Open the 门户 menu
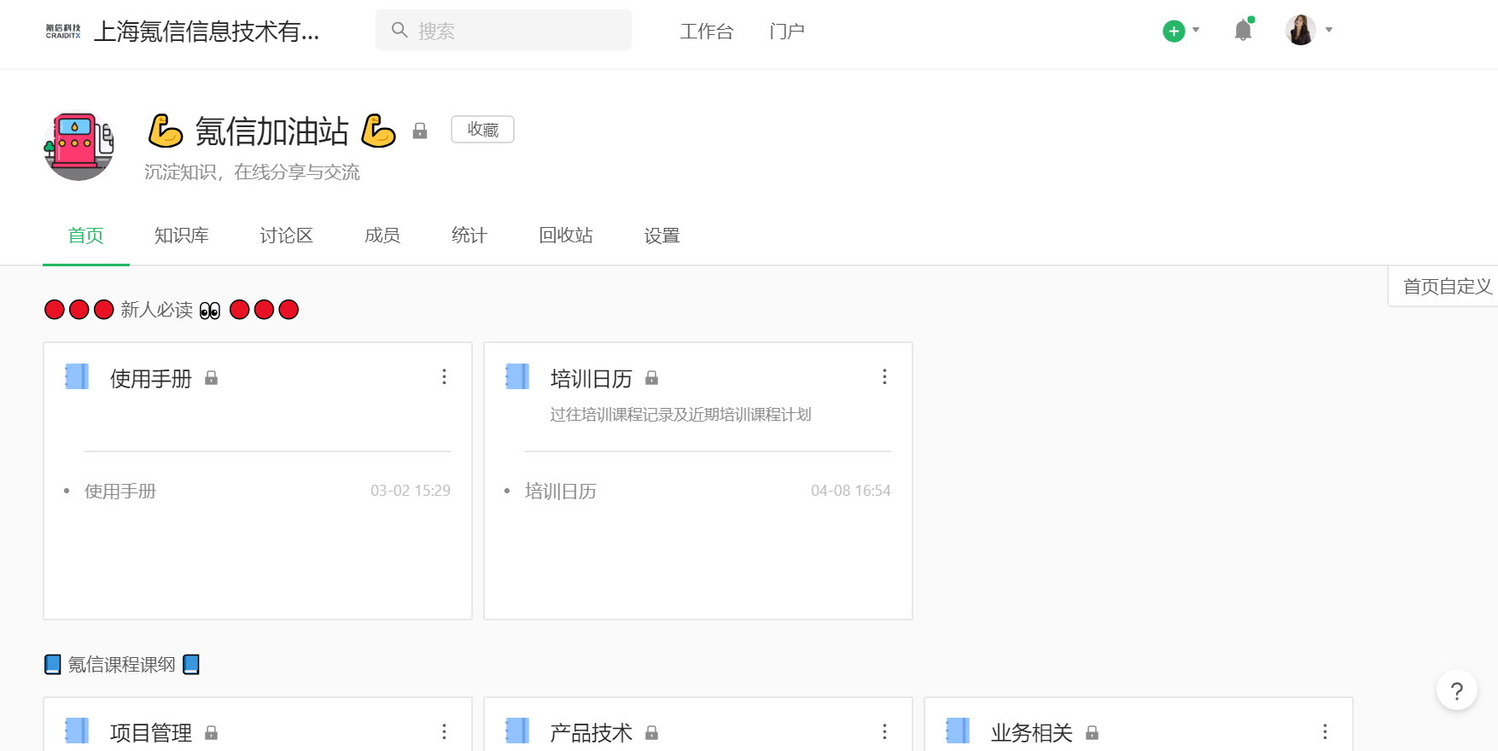The height and width of the screenshot is (751, 1498). click(787, 32)
